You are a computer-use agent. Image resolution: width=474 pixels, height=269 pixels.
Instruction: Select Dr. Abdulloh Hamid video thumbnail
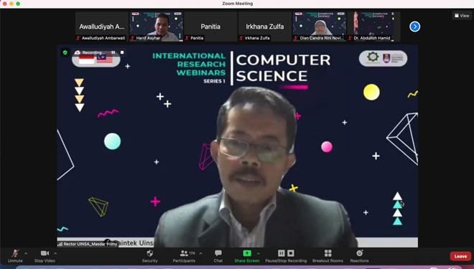click(373, 27)
